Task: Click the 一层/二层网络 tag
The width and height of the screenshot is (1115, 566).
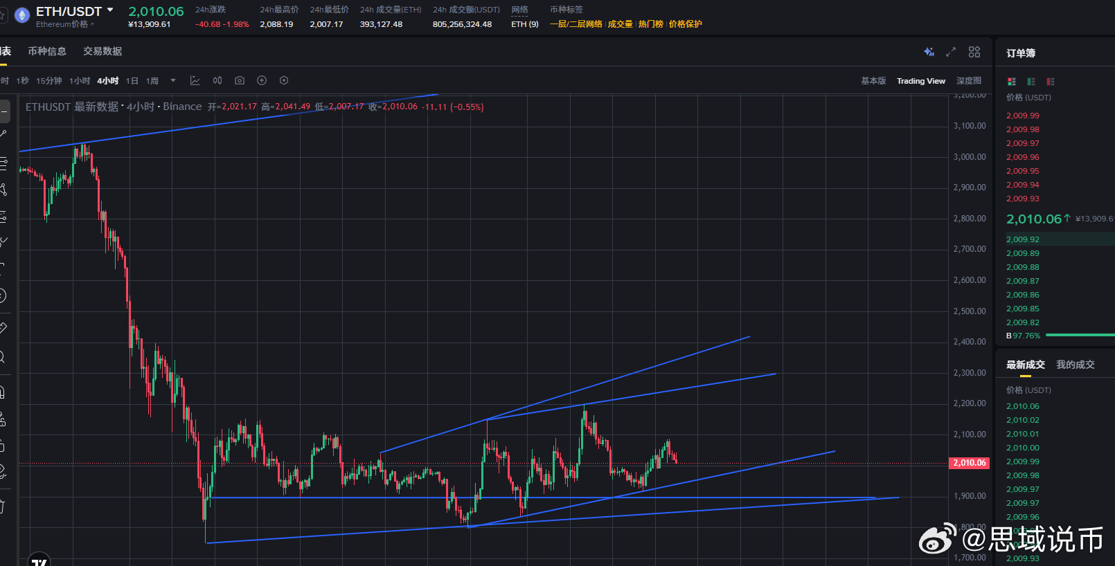Action: coord(576,24)
